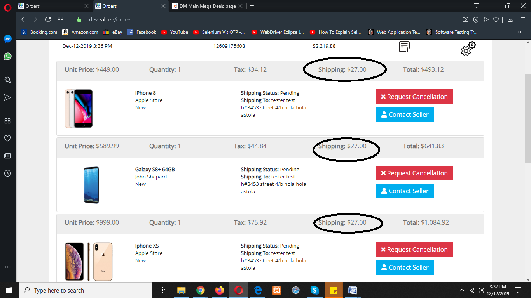Open Booking.com bookmark

(39, 32)
